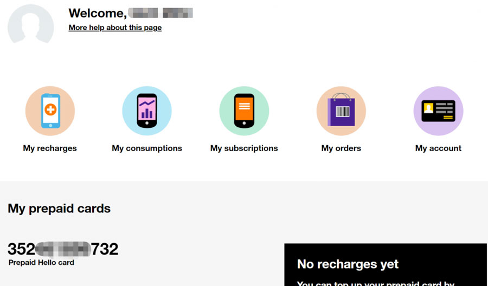Select the prepaid number starting with 352
Viewport: 488px width, 286px height.
pyautogui.click(x=63, y=249)
